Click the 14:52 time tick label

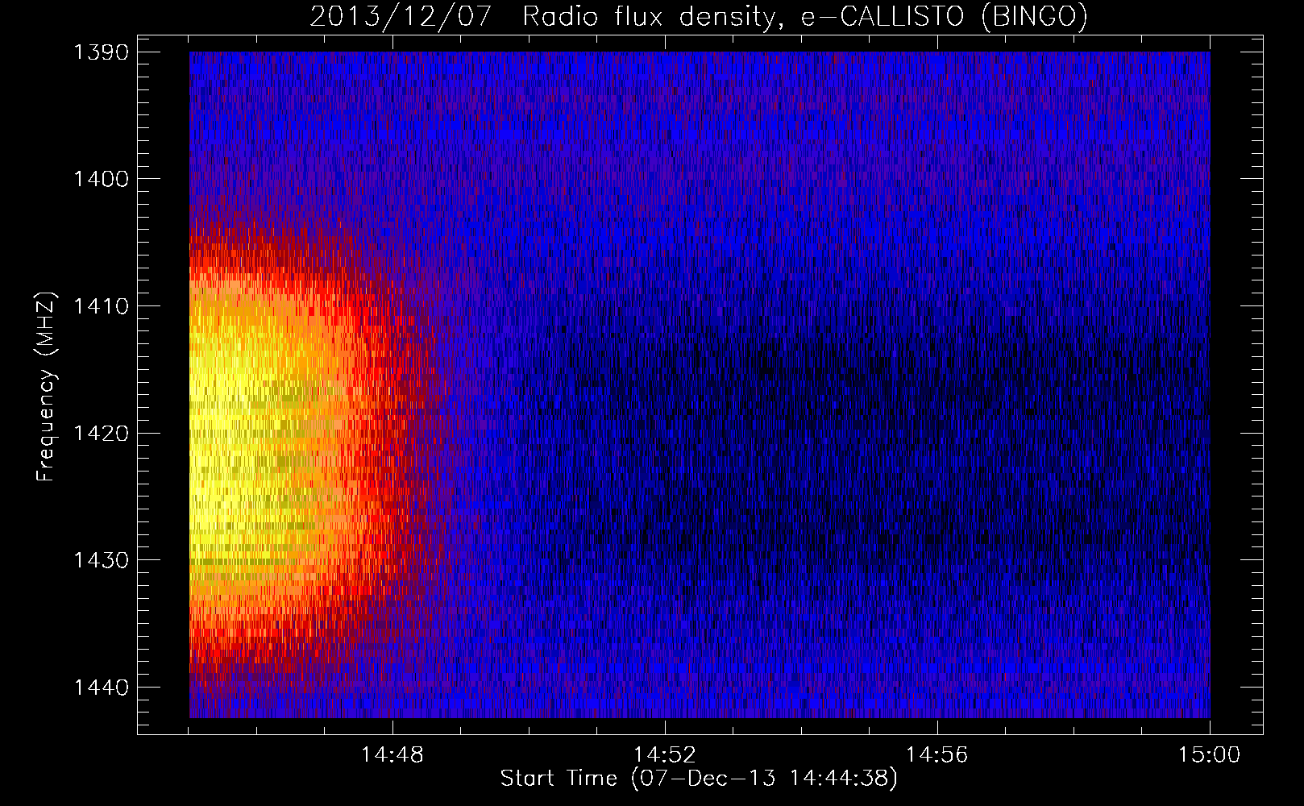click(x=665, y=755)
